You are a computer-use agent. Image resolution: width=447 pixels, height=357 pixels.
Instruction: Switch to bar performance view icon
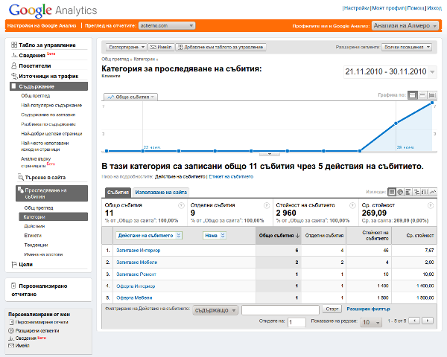408,192
